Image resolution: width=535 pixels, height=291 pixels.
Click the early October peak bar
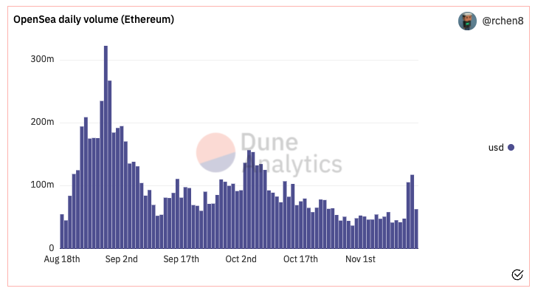point(249,199)
